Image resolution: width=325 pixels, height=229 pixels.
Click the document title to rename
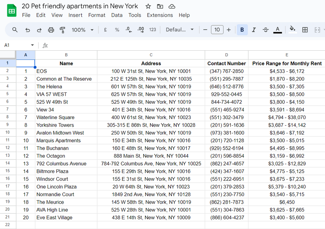click(80, 6)
